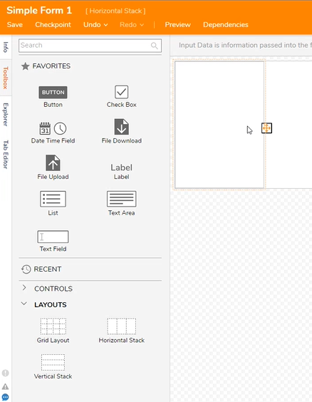Screen dimensions: 312x402
Task: Open the Tab Editor side tab
Action: click(x=6, y=155)
